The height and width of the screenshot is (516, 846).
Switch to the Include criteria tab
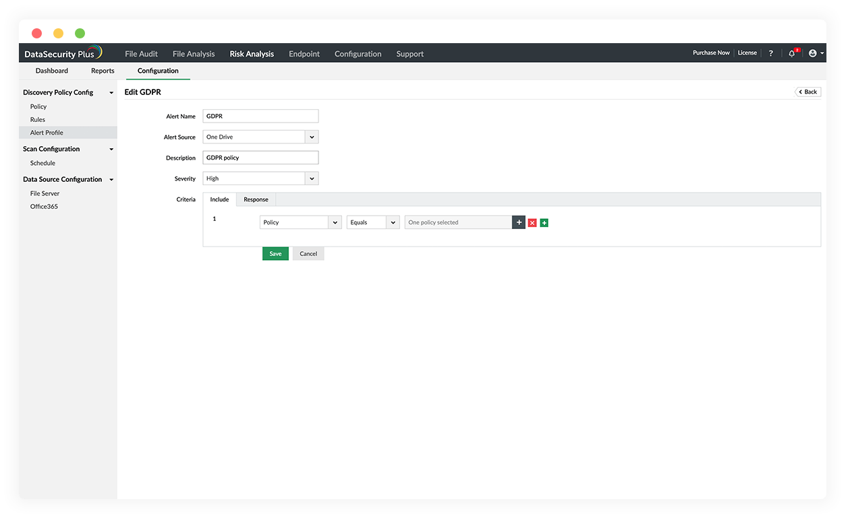(x=219, y=199)
